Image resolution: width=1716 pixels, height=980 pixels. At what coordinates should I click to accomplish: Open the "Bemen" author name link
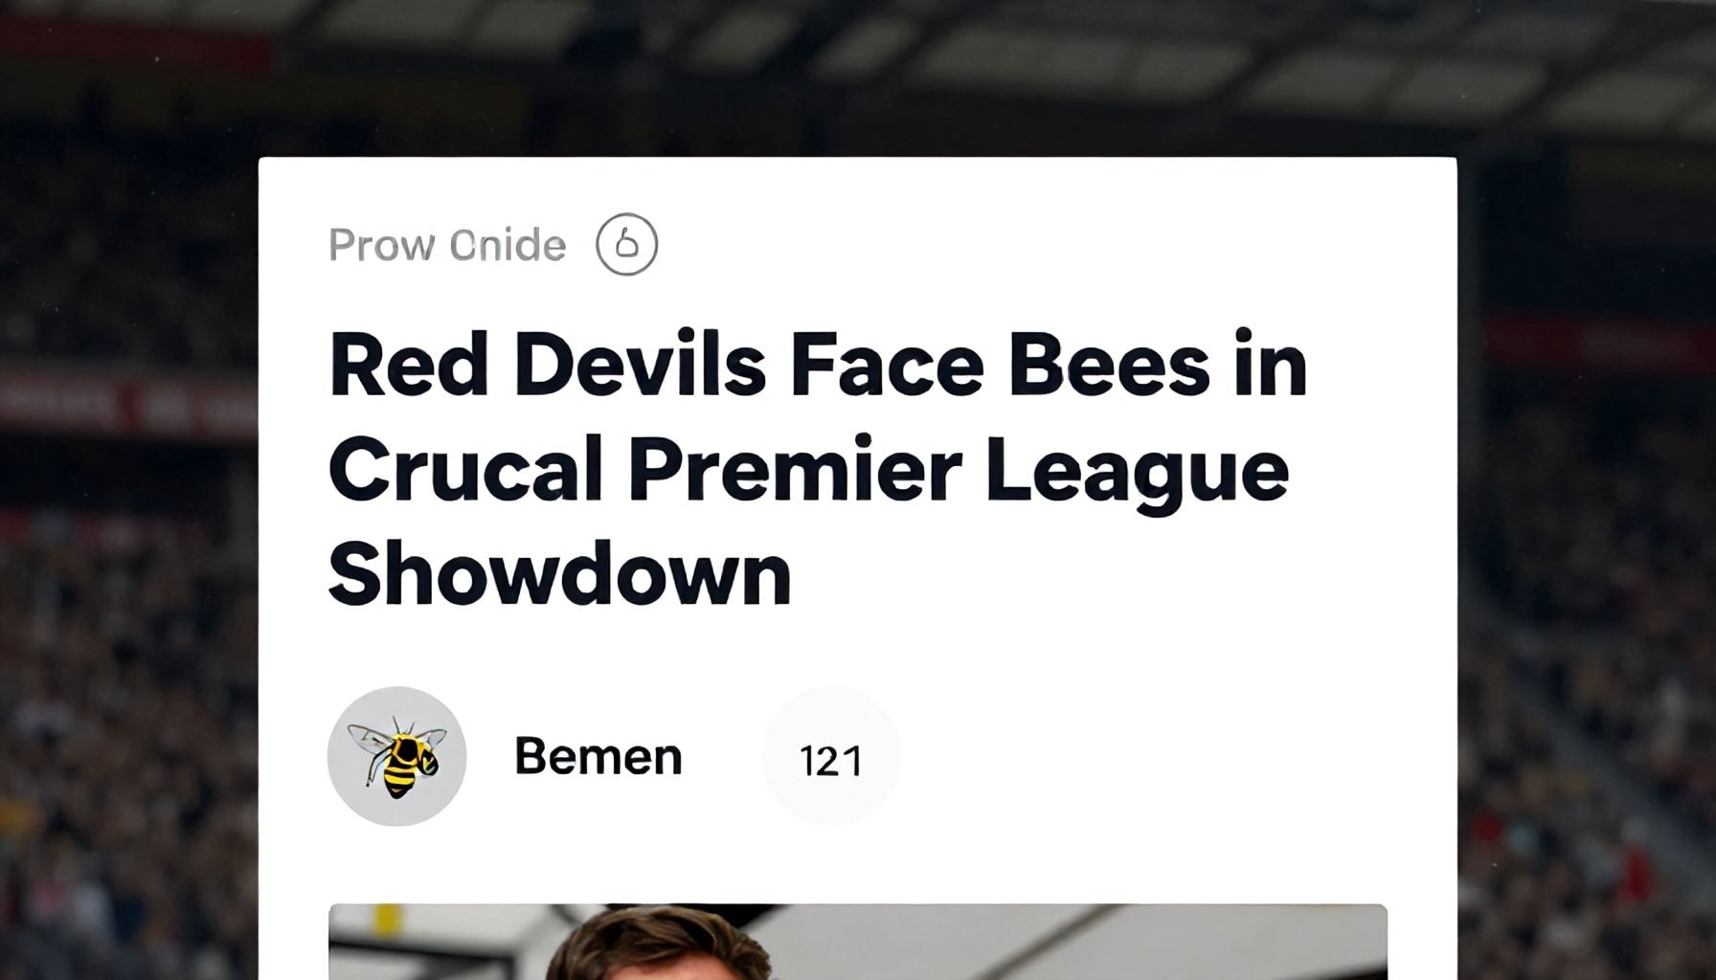click(598, 756)
